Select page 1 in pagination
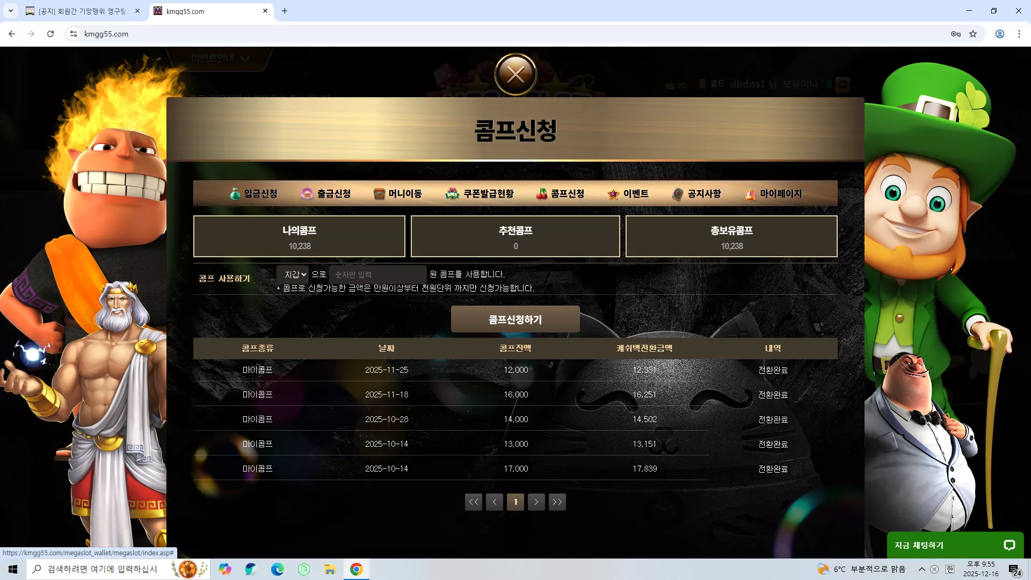This screenshot has height=580, width=1031. tap(515, 502)
